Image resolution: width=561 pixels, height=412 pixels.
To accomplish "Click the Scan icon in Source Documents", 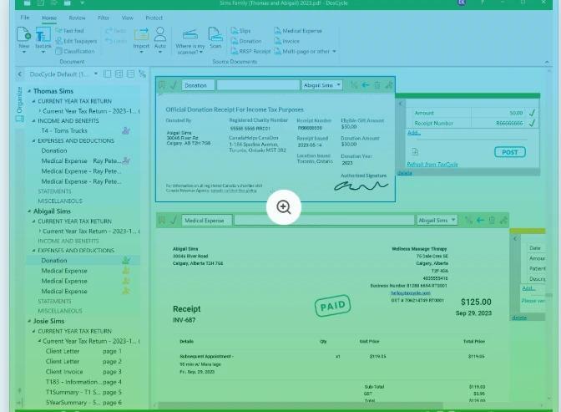I will pyautogui.click(x=215, y=35).
